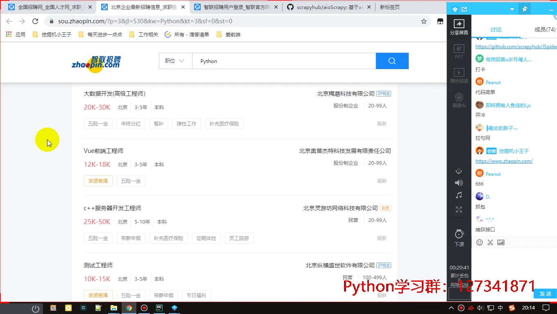
Task: Click the Chrome address bar URL
Action: [145, 21]
